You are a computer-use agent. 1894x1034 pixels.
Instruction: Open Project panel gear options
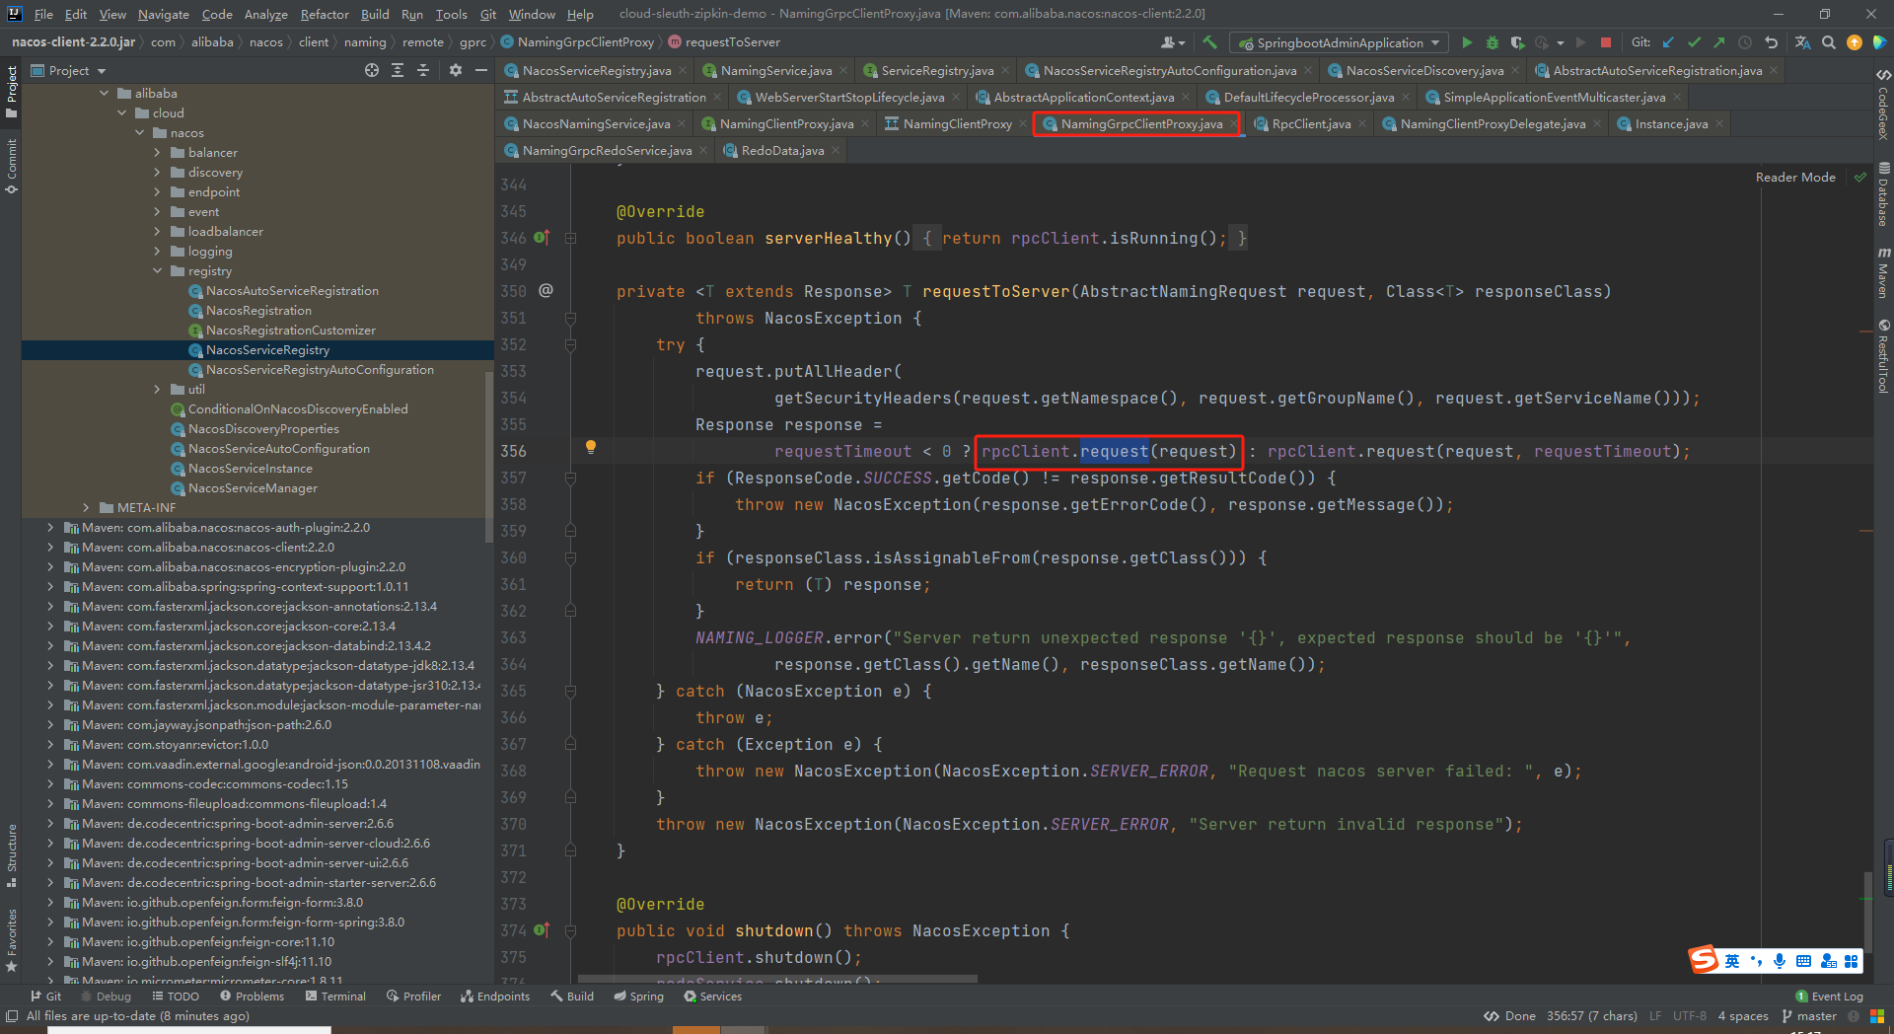pos(455,70)
